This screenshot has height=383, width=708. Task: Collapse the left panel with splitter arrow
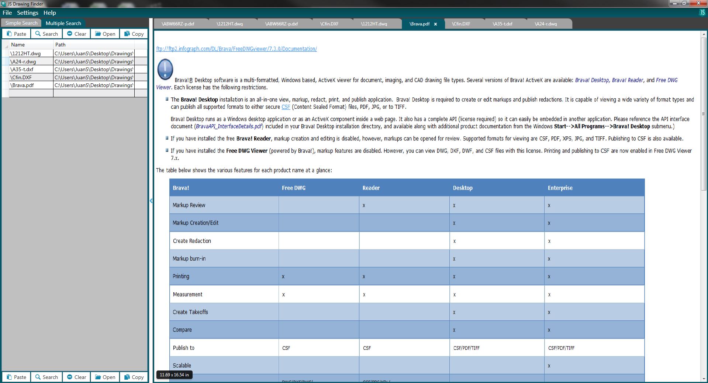pyautogui.click(x=151, y=201)
